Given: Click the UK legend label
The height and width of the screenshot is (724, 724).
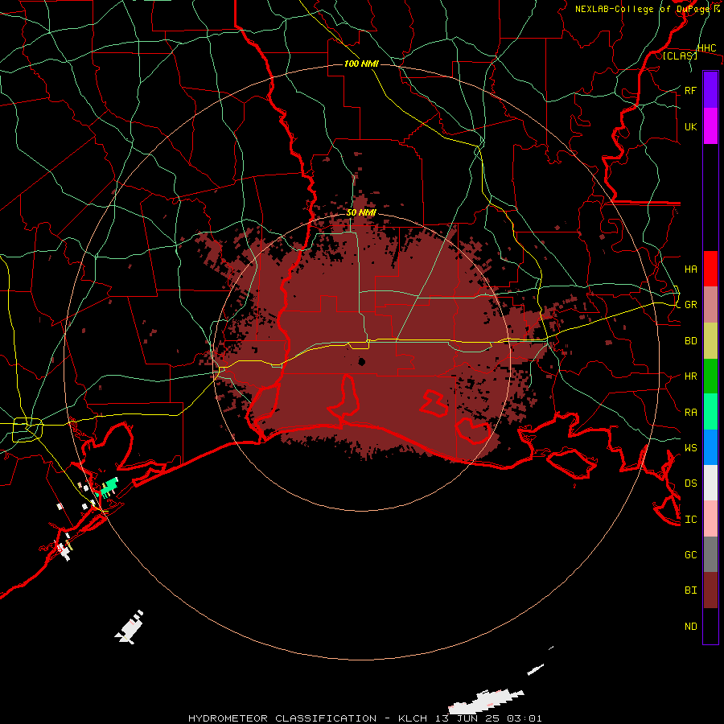Looking at the screenshot, I should coord(691,126).
